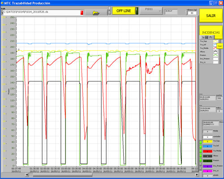Toggle the green LED beside Altura

tap(201, 156)
